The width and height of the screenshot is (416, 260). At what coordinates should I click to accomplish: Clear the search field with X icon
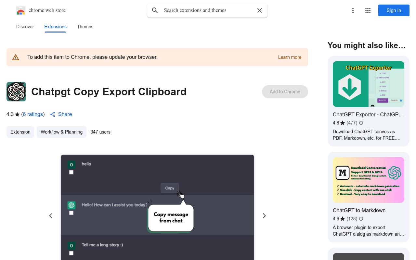point(260,10)
